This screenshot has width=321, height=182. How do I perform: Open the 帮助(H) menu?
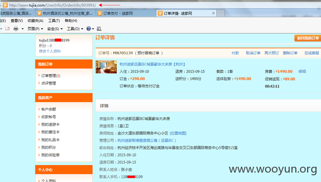tap(71, 21)
